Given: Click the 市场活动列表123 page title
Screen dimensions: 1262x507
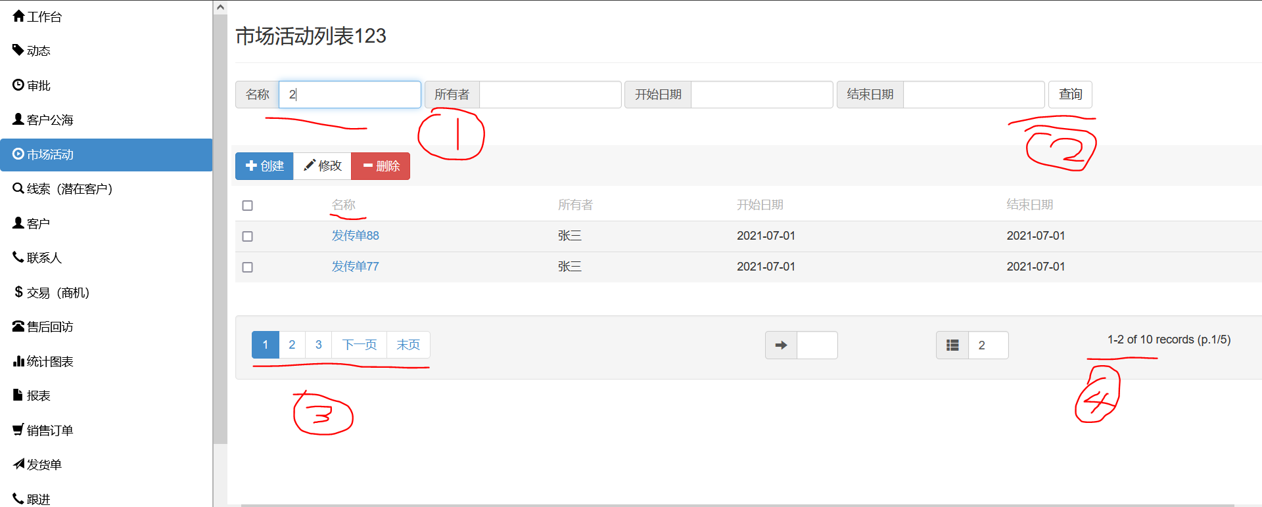Looking at the screenshot, I should pos(311,35).
